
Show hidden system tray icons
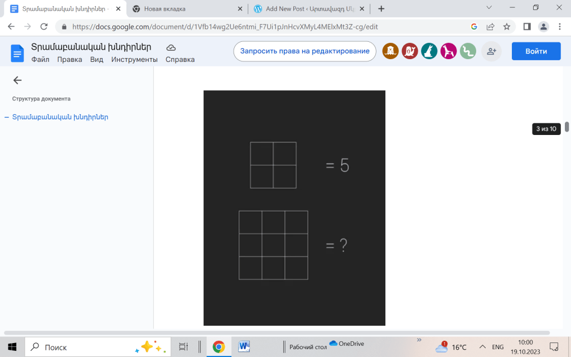pos(482,347)
